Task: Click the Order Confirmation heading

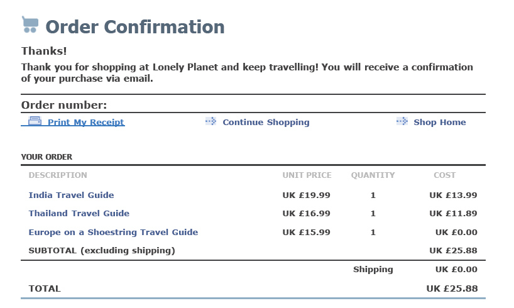Action: [134, 27]
